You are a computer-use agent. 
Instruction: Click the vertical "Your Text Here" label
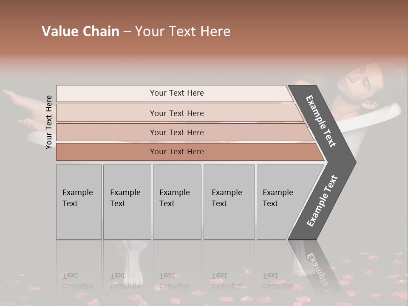[x=49, y=122]
